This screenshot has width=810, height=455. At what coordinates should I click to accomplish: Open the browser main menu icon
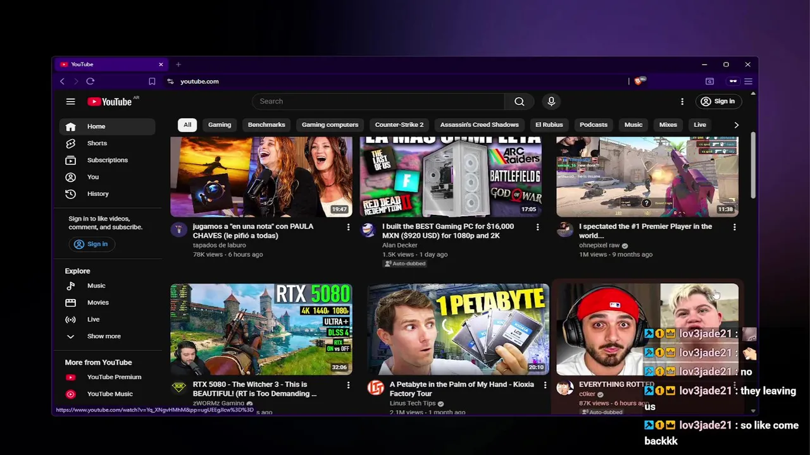click(748, 81)
